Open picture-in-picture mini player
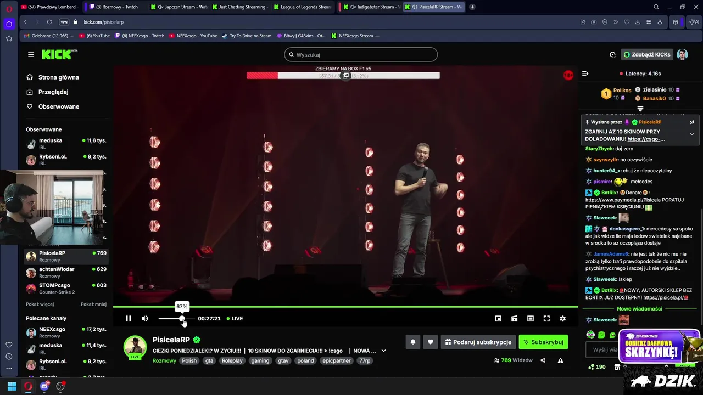 [498, 319]
